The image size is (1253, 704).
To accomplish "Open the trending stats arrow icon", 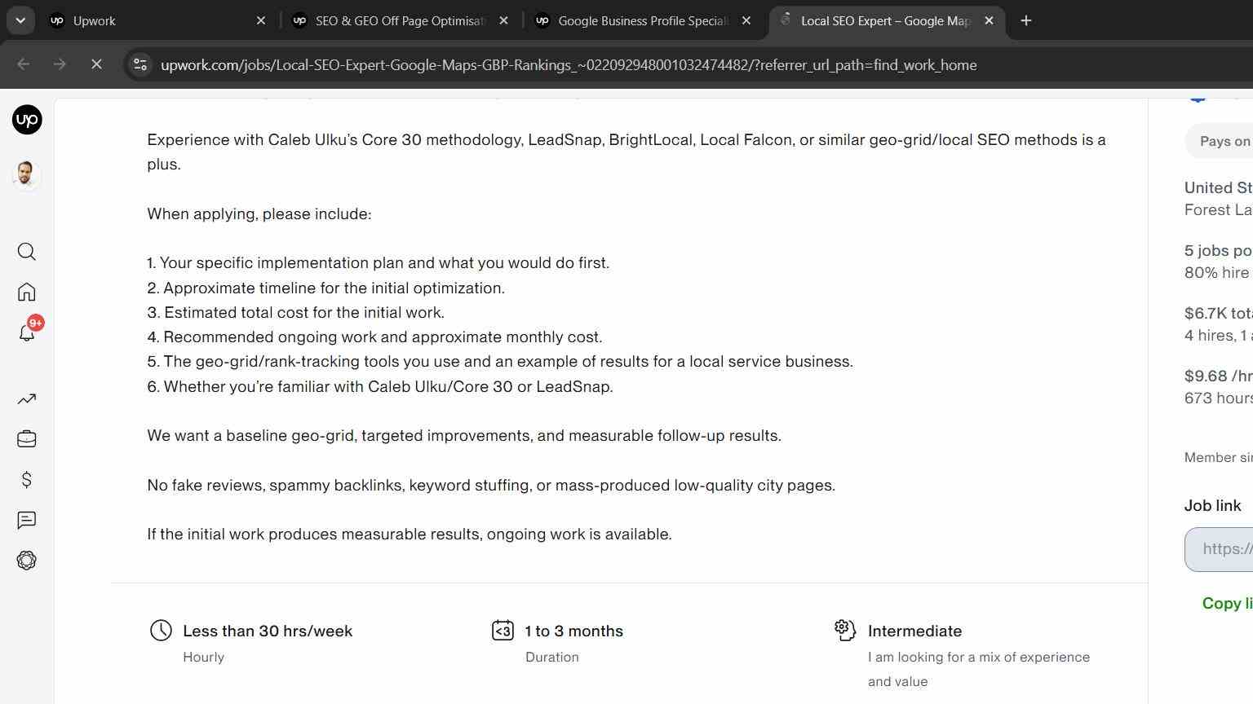I will point(27,399).
